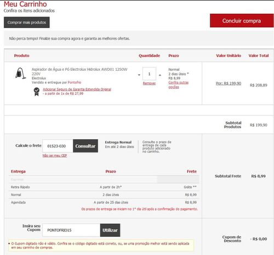Viewport: 274px width, 255px height.
Task: Select the Agendada delivery row
Action: coord(104,202)
